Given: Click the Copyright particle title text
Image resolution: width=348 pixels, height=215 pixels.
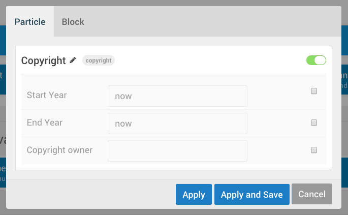Looking at the screenshot, I should click(x=44, y=60).
